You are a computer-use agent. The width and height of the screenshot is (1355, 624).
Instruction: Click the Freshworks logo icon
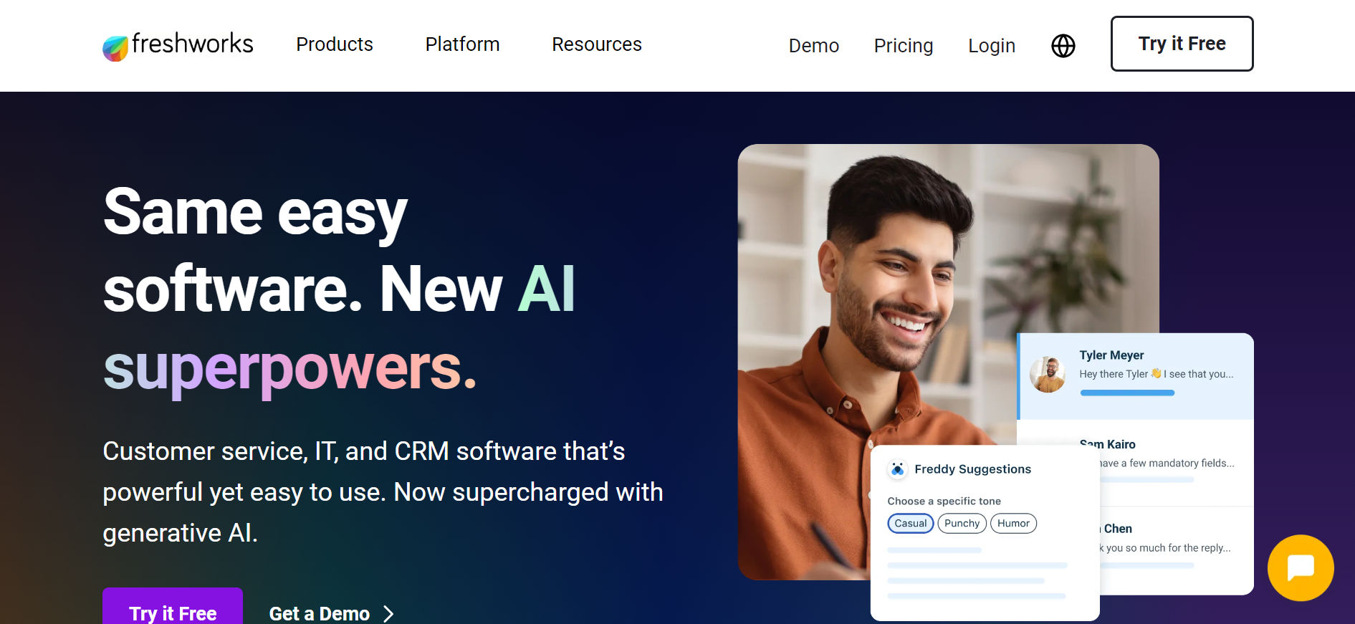coord(115,48)
